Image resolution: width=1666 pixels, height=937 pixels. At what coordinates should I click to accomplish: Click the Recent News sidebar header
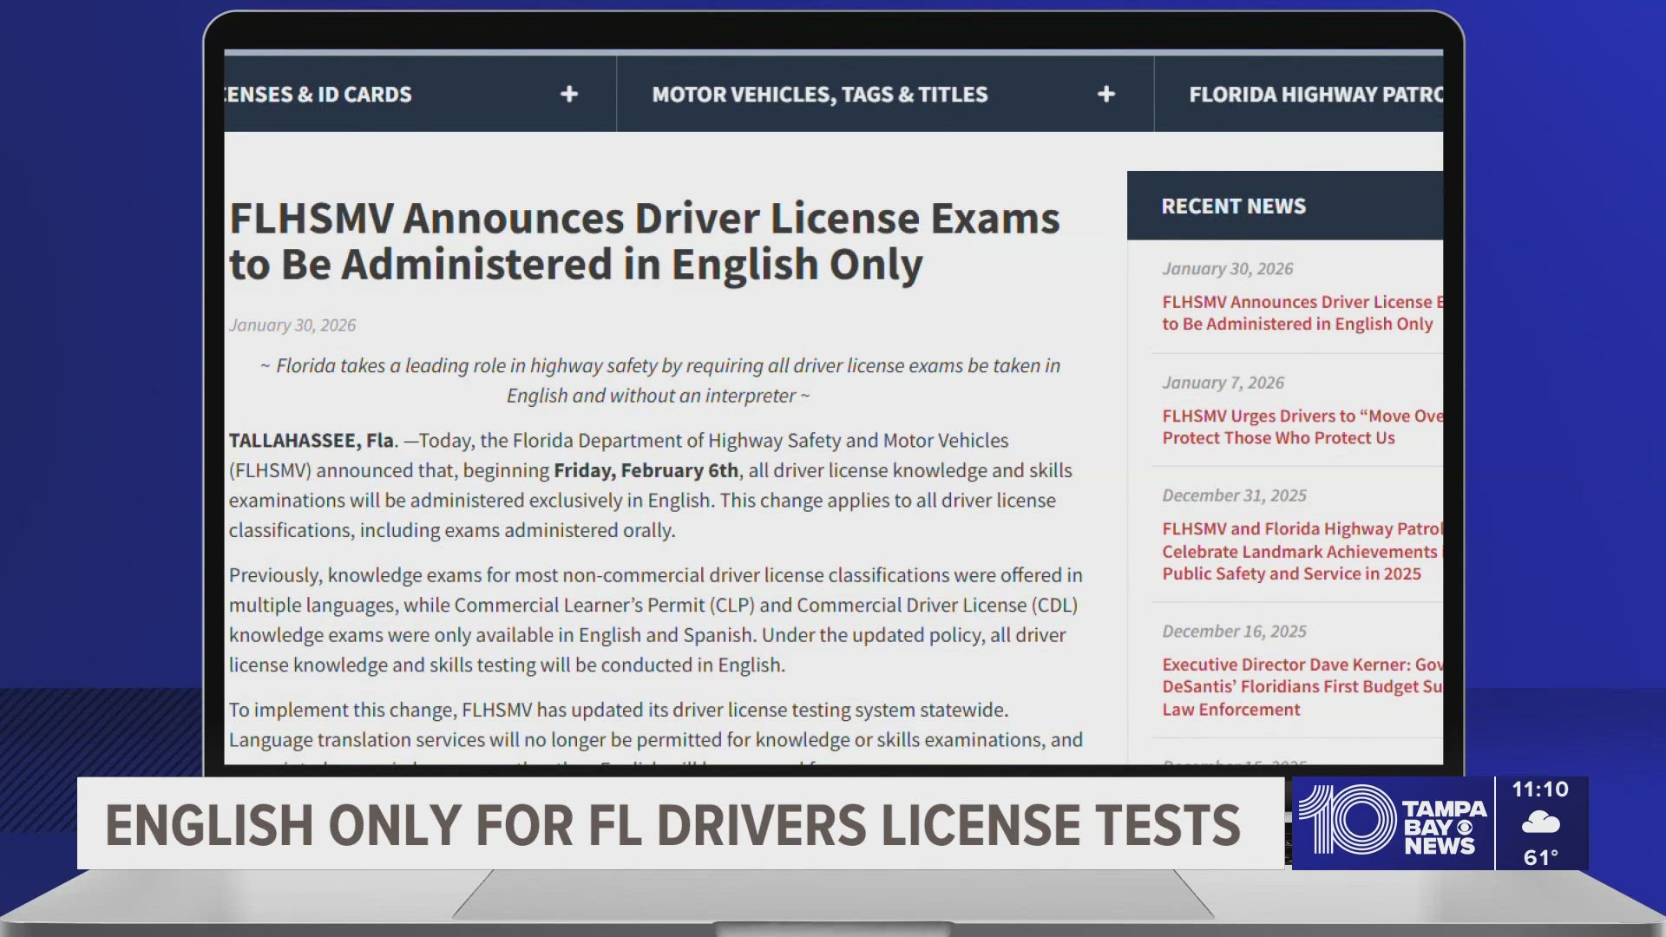[x=1233, y=206]
